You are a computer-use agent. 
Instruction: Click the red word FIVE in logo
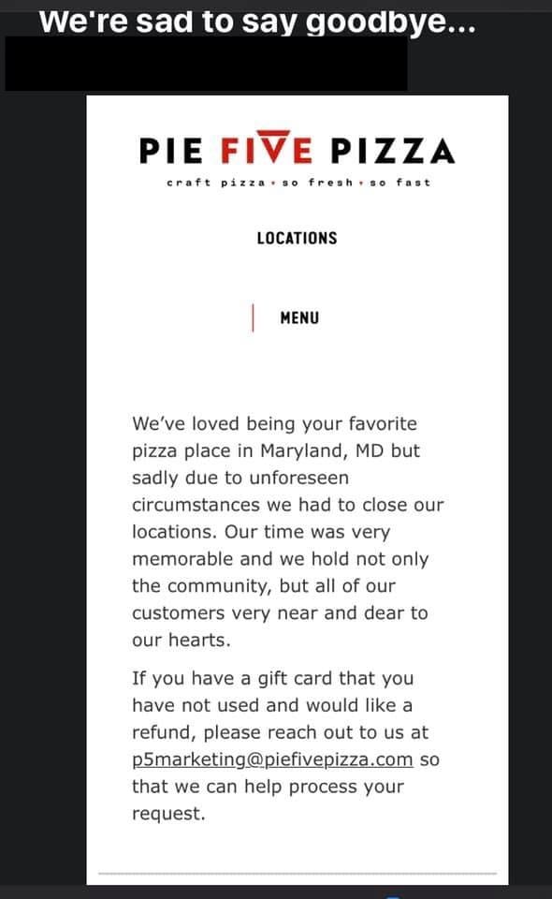(x=267, y=148)
